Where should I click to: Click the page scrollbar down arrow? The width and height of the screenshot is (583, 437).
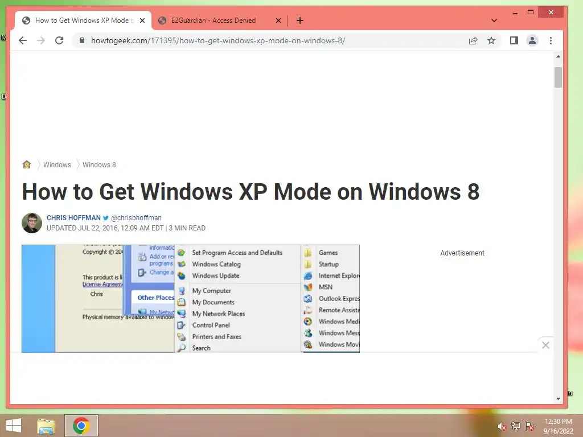(558, 399)
